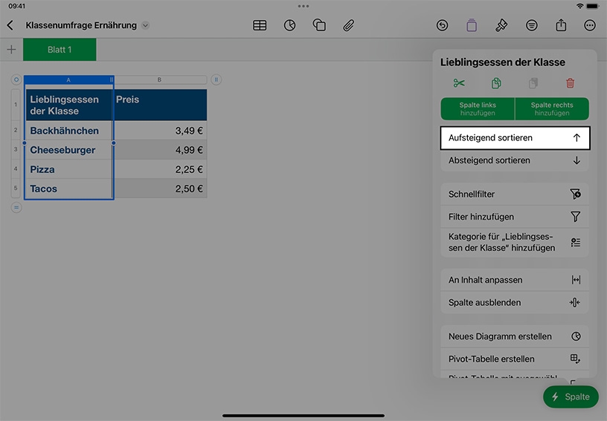The image size is (607, 421).
Task: Go back using the back chevron
Action: [10, 25]
